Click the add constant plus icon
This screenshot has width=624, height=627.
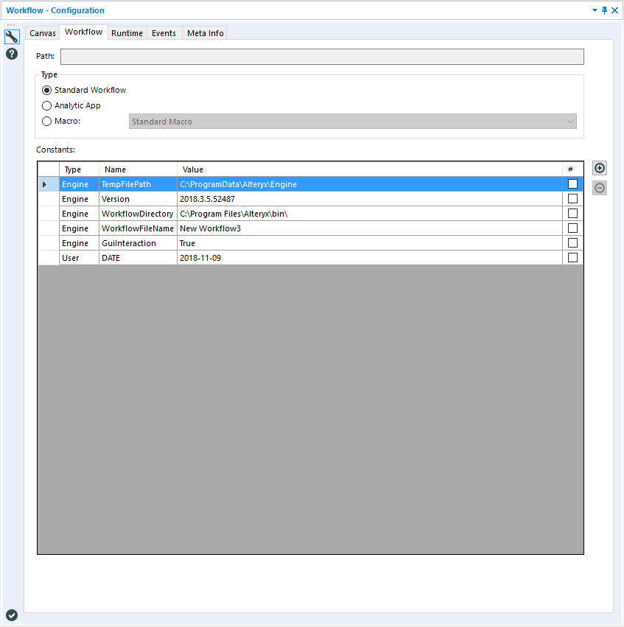tap(599, 168)
